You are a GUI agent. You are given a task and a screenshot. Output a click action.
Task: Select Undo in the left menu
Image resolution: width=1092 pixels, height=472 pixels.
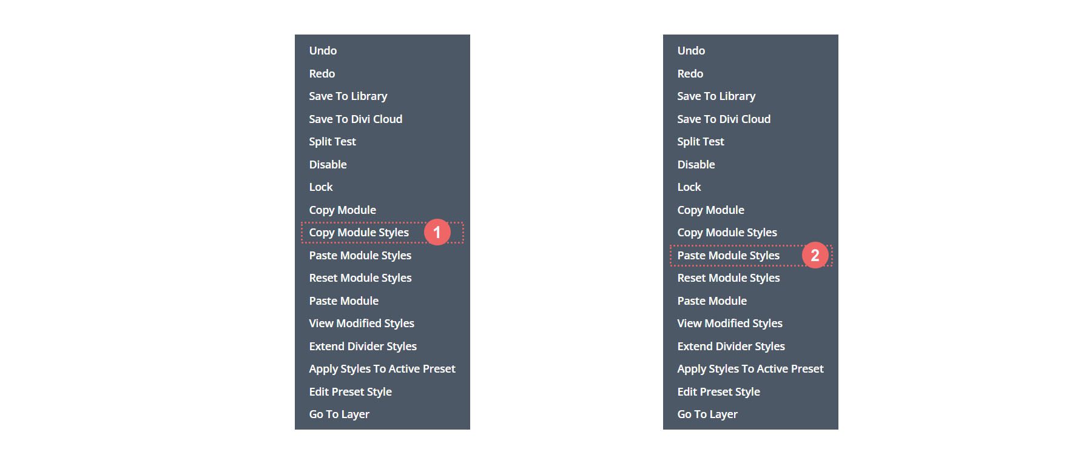click(x=322, y=50)
